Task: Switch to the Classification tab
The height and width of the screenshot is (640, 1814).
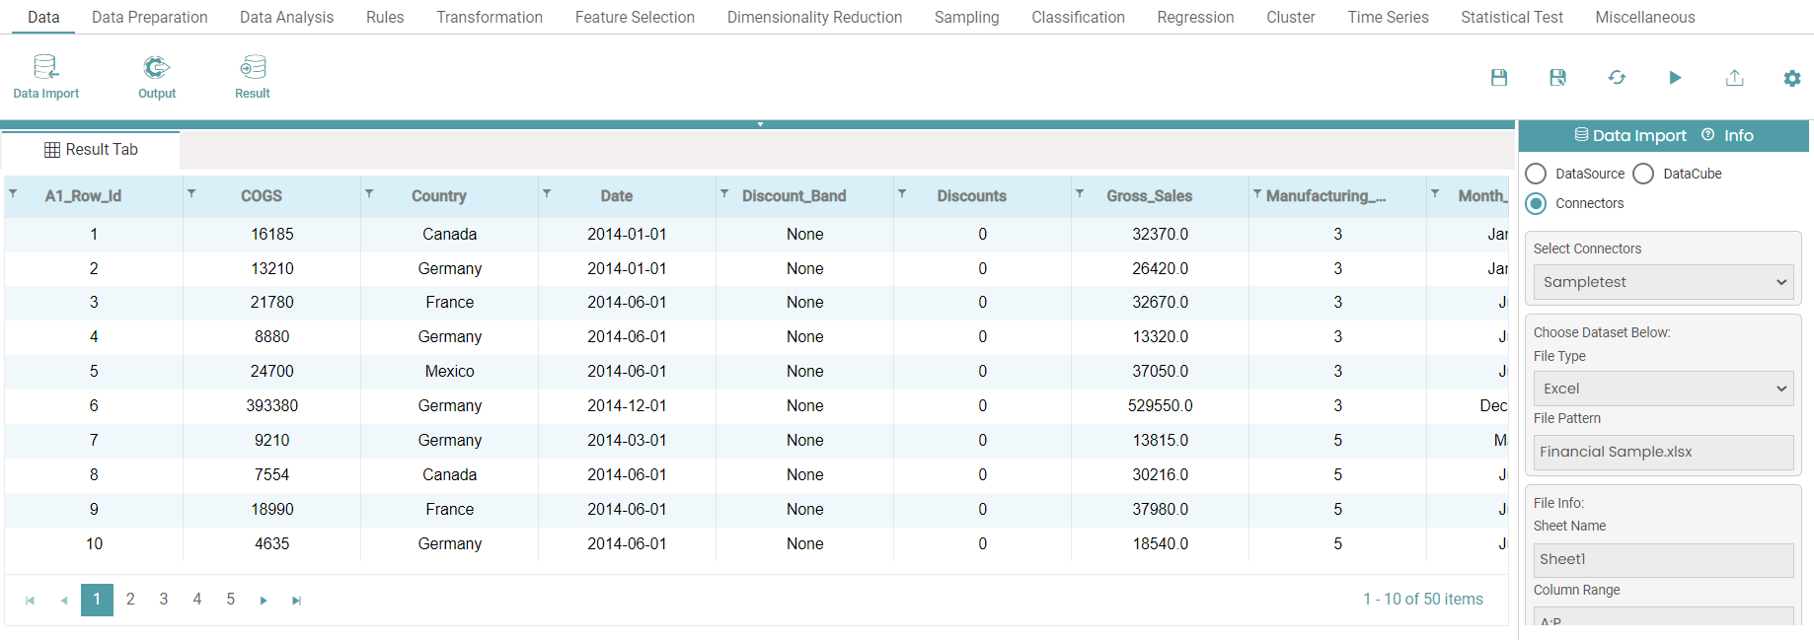Action: coord(1078,18)
